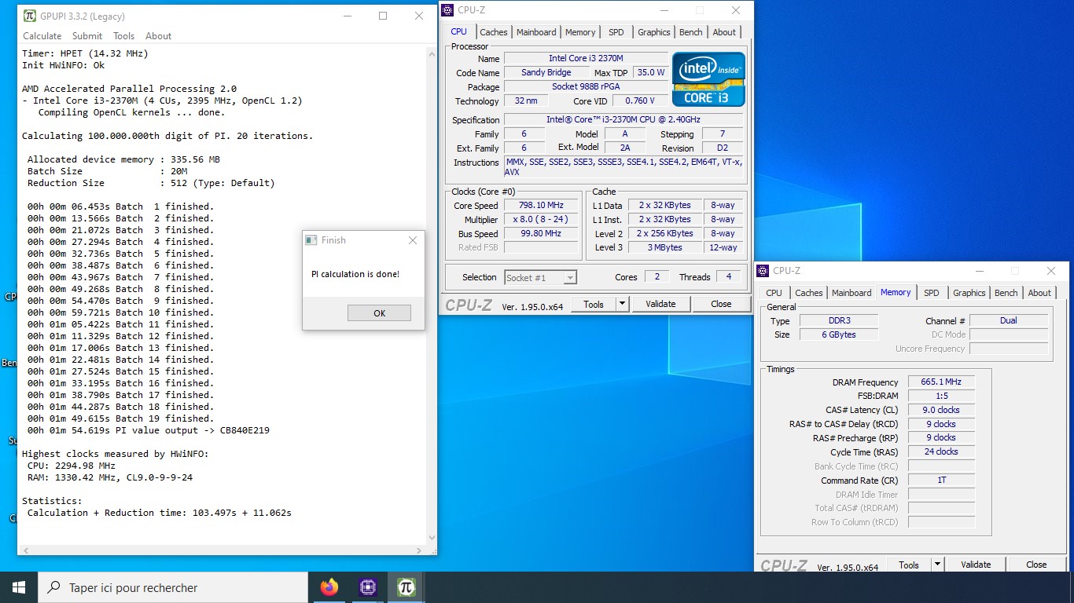Switch to About tab in CPU-Z Memory window
The image size is (1074, 603).
[1039, 293]
